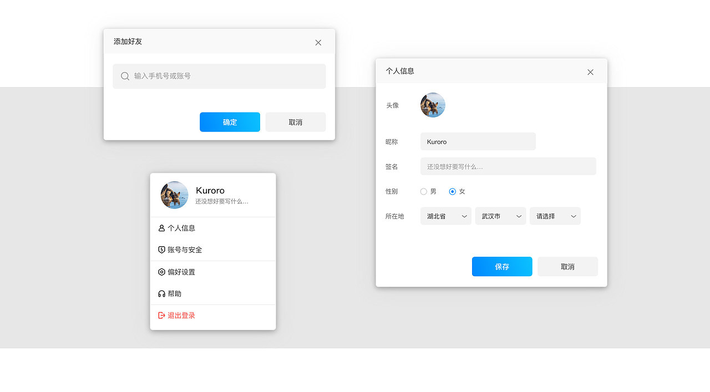Select the 女 radio button

click(453, 191)
